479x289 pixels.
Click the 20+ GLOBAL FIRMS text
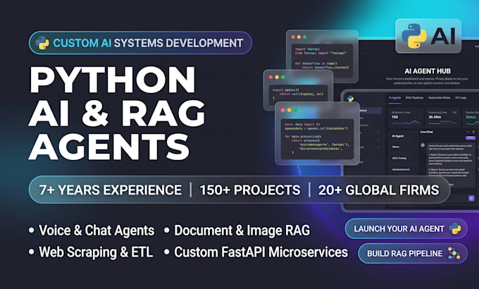(379, 190)
